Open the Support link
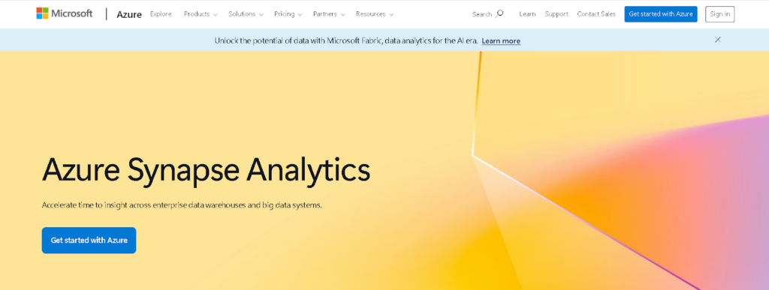Viewport: 769px width, 290px height. pyautogui.click(x=556, y=14)
